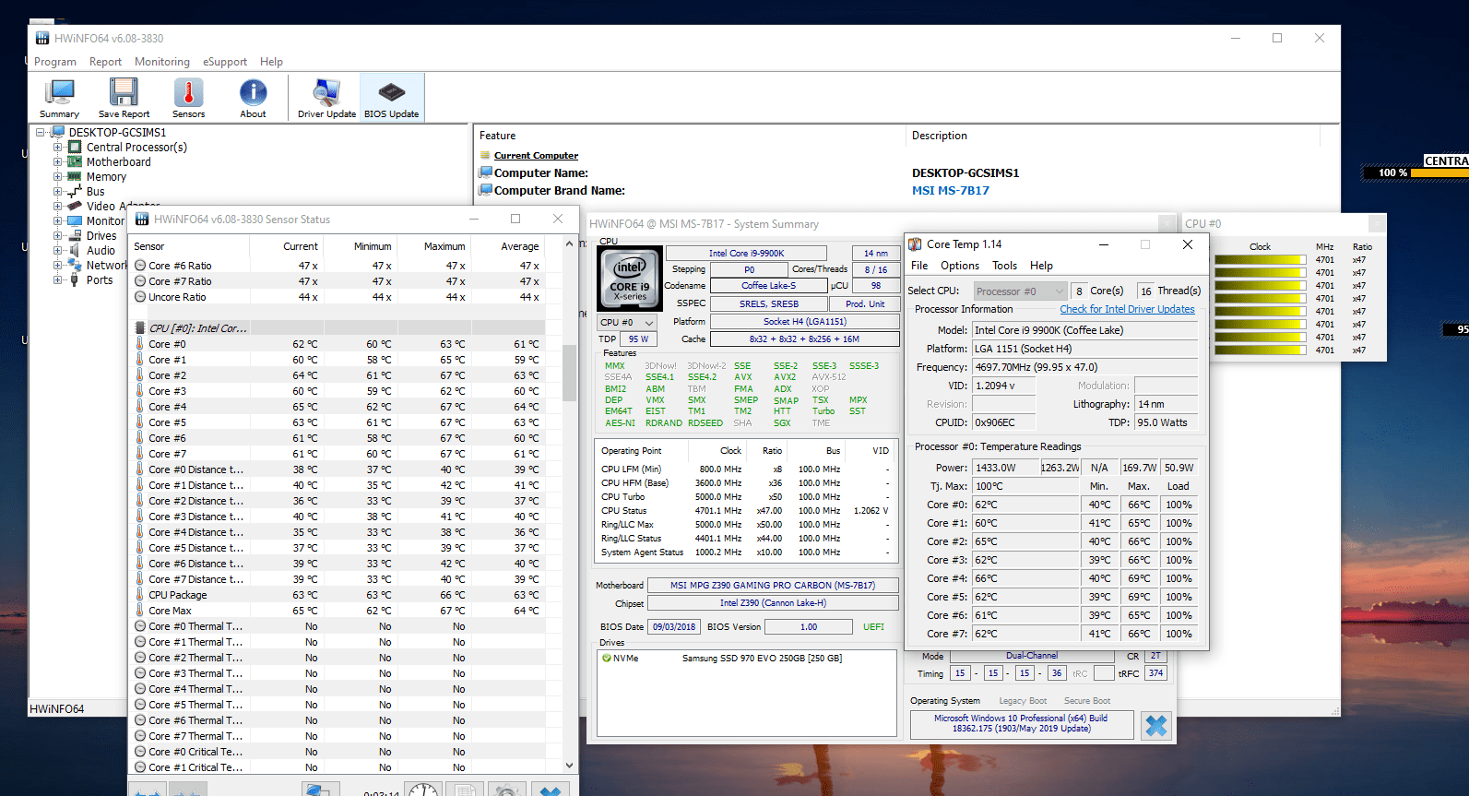Open the Monitoring menu
The width and height of the screenshot is (1469, 796).
coord(161,62)
